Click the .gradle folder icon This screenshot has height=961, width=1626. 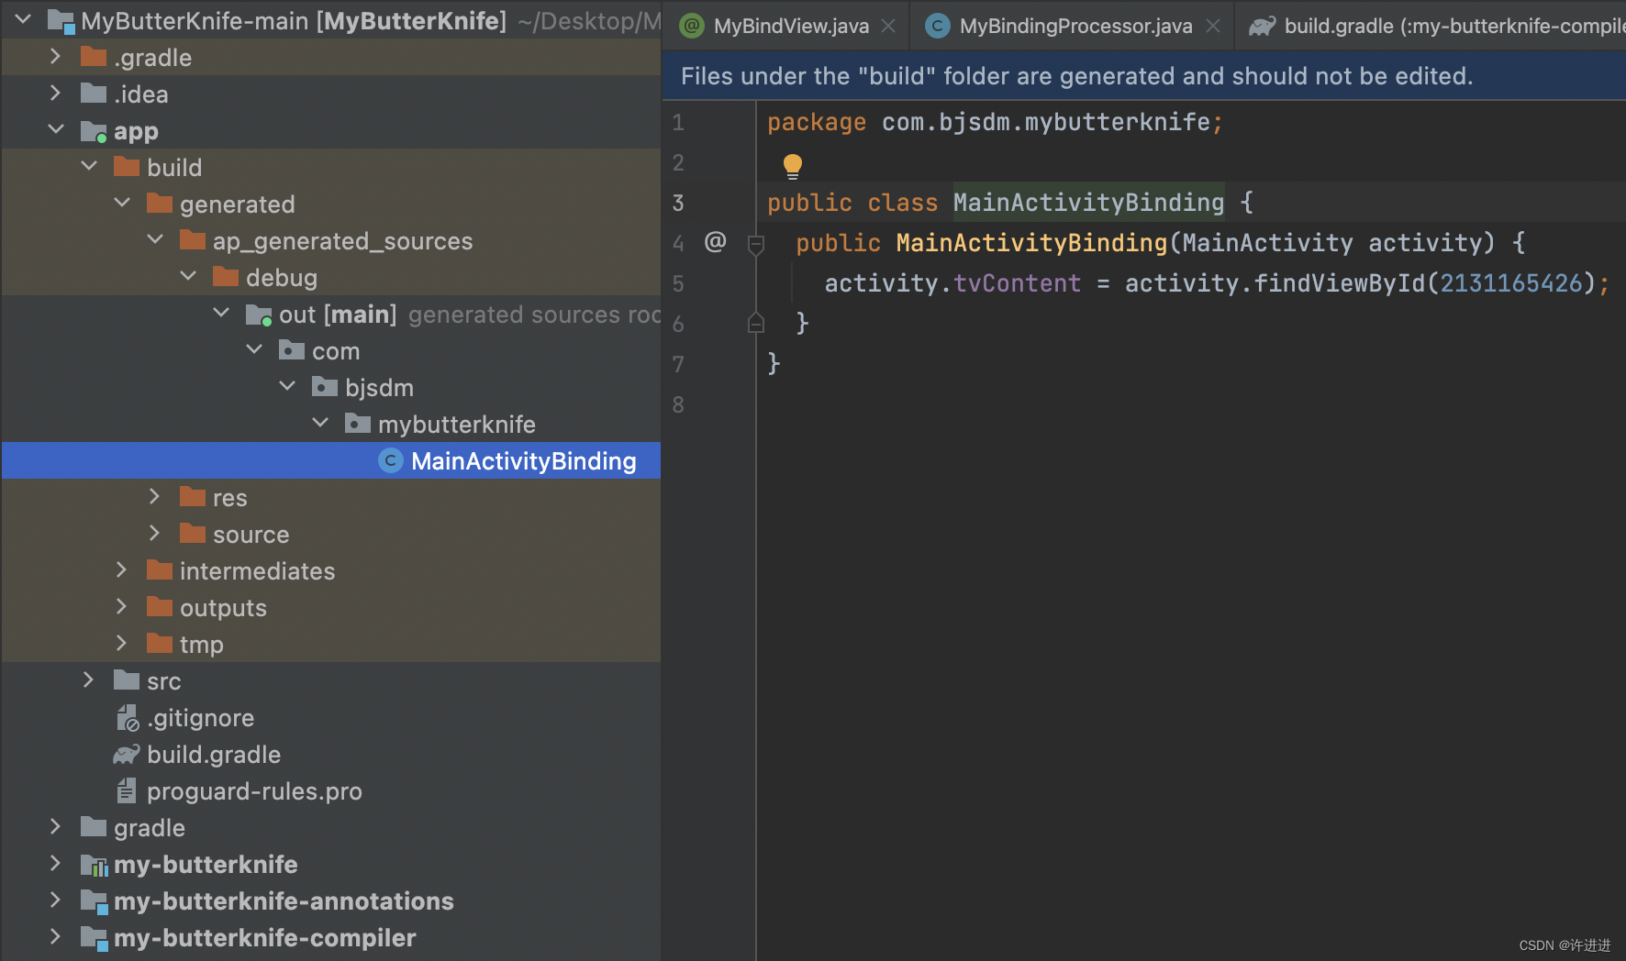click(94, 57)
